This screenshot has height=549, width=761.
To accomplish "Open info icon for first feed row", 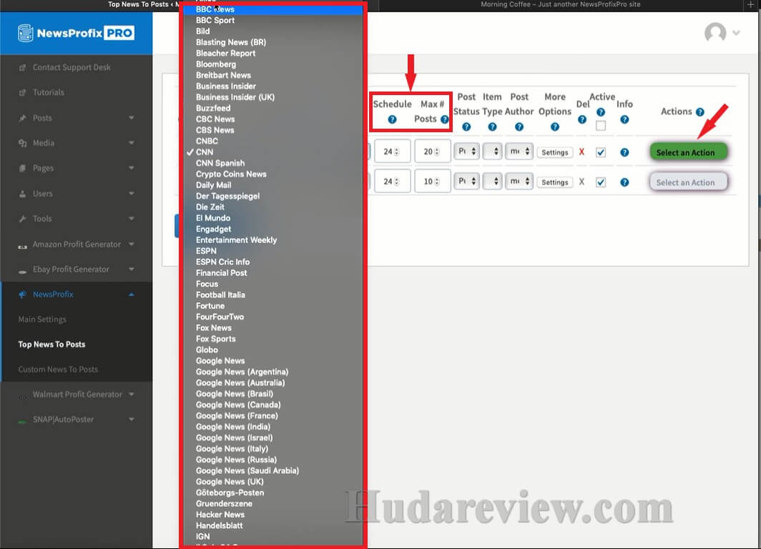I will click(624, 152).
